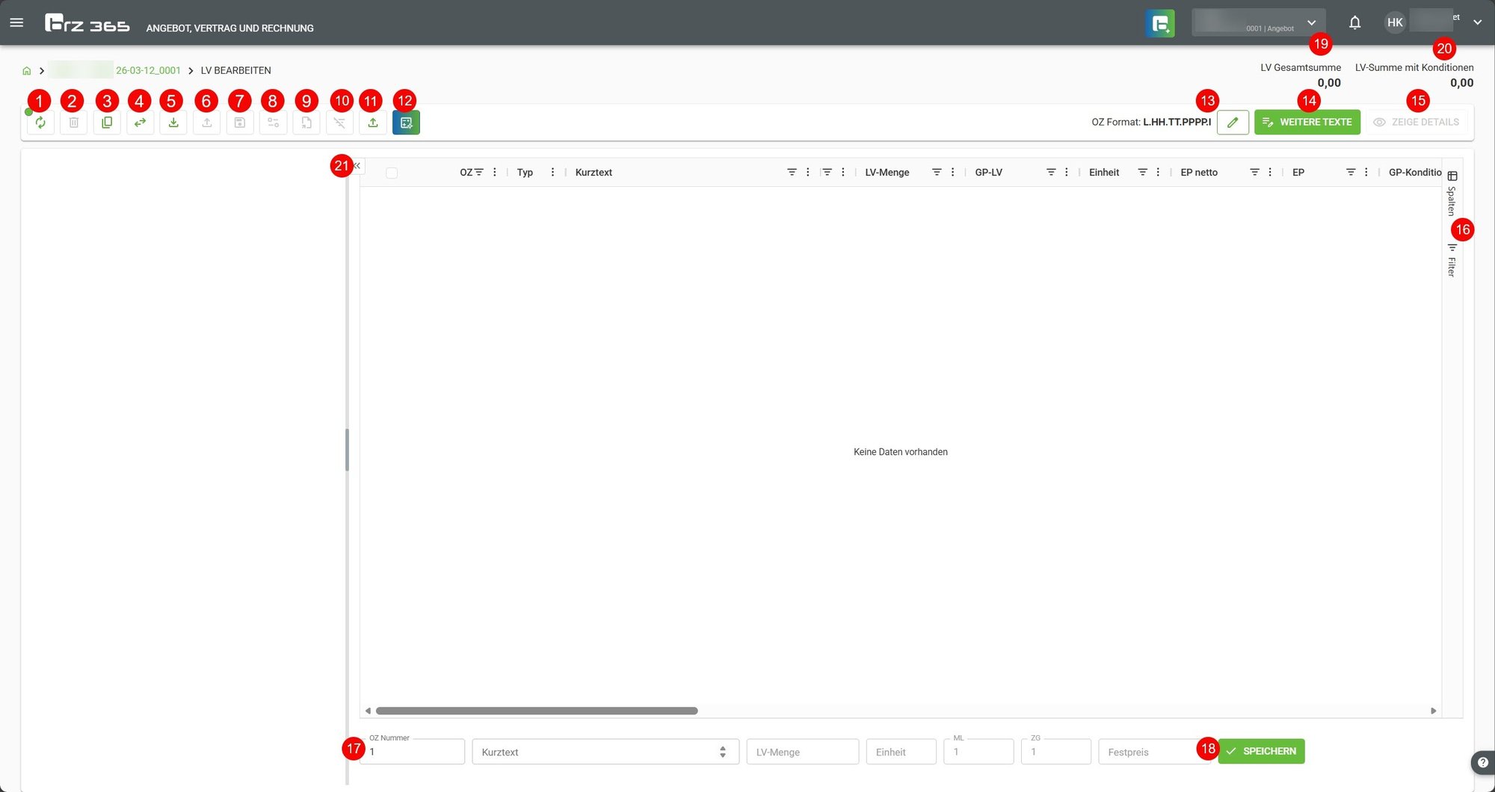
Task: Open the Spalten side panel tab
Action: (1452, 193)
